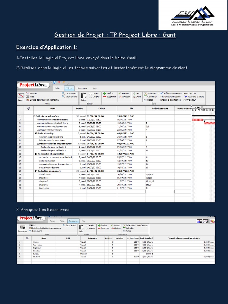Screen dimensions: 228x304
Task: Select the Réseau view icon
Action: click(x=28, y=93)
